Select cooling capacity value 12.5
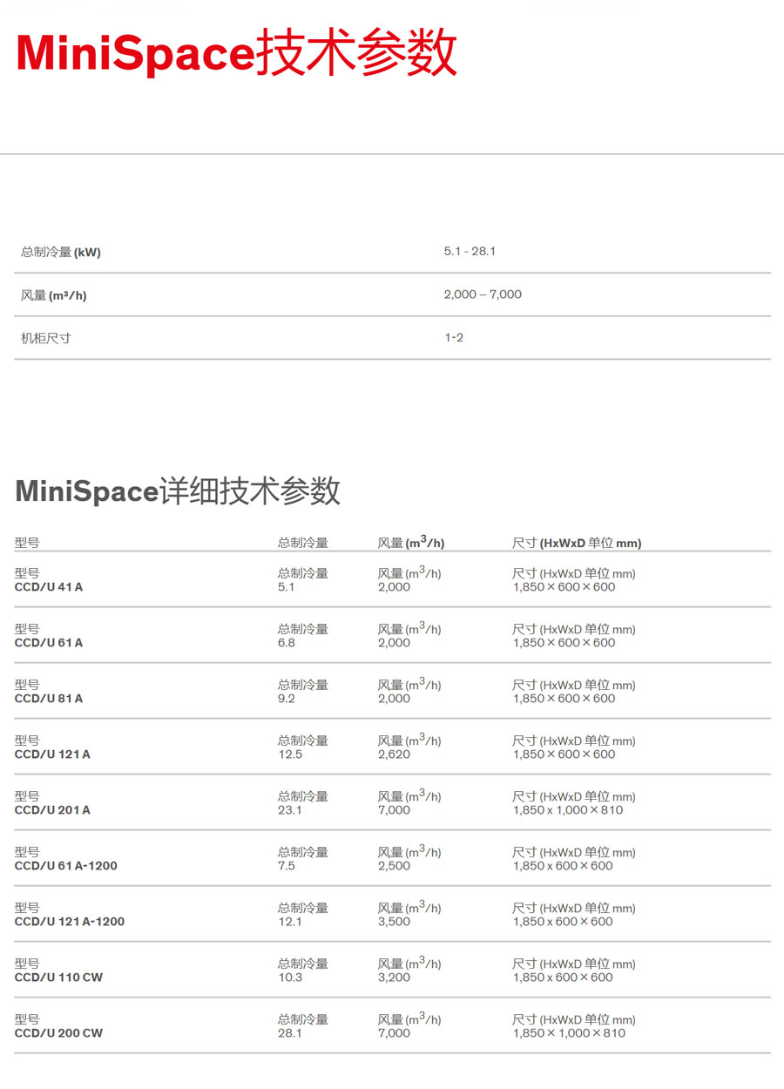This screenshot has width=784, height=1089. point(290,754)
